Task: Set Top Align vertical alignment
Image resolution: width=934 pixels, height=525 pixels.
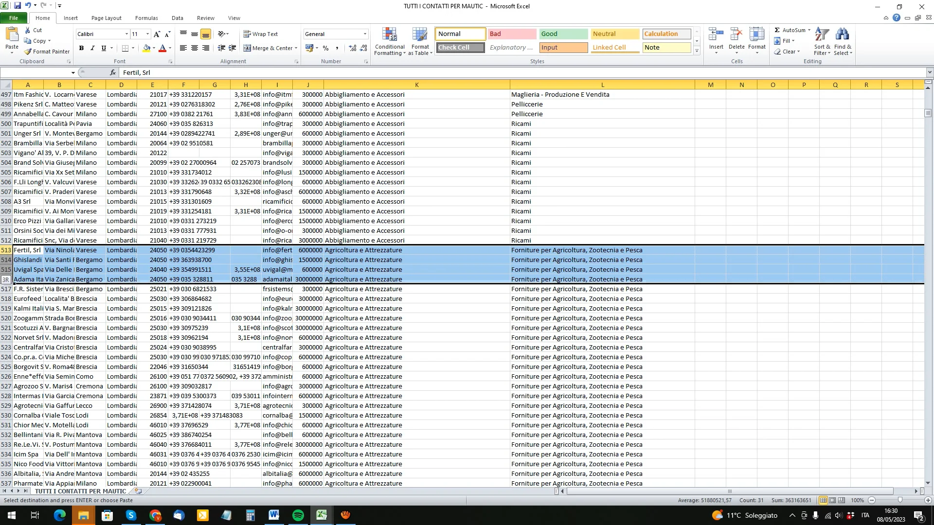Action: (183, 34)
